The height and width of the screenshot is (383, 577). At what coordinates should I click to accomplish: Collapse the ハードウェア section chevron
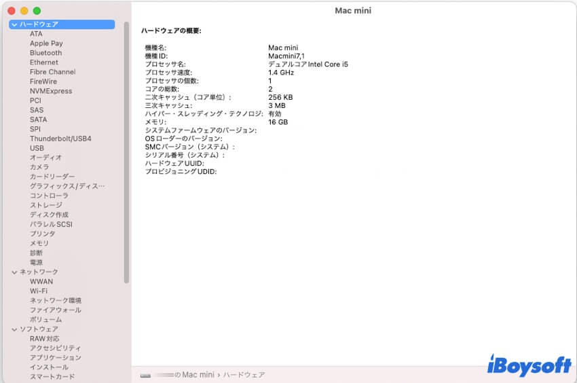point(14,24)
